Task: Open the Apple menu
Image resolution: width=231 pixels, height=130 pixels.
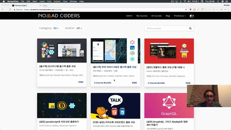Action: click(x=4, y=1)
